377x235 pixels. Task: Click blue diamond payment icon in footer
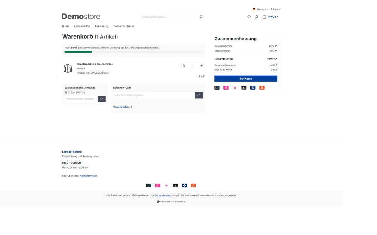pos(184,185)
